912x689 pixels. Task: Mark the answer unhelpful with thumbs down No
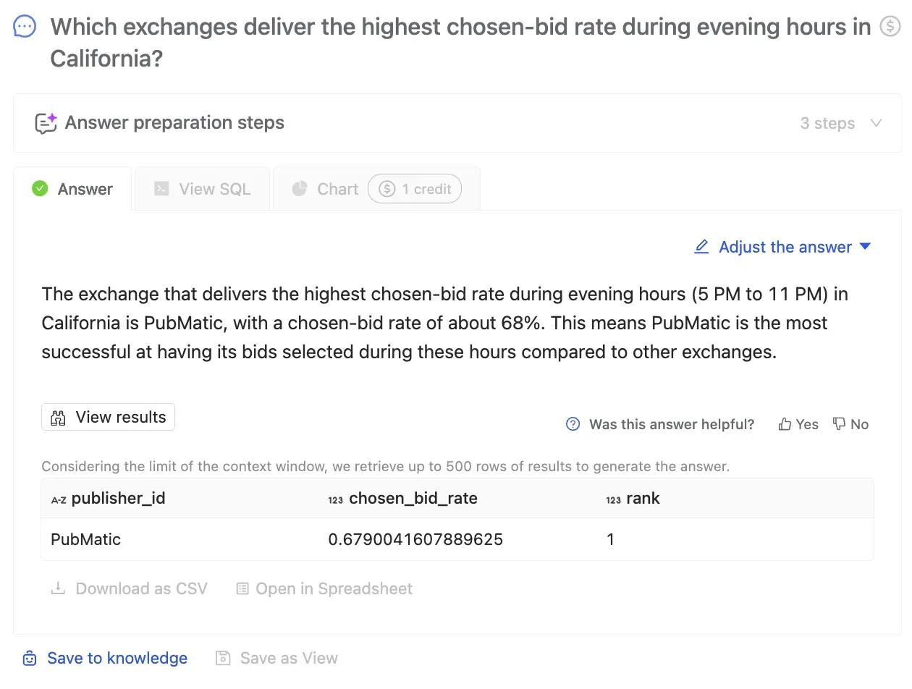850,424
